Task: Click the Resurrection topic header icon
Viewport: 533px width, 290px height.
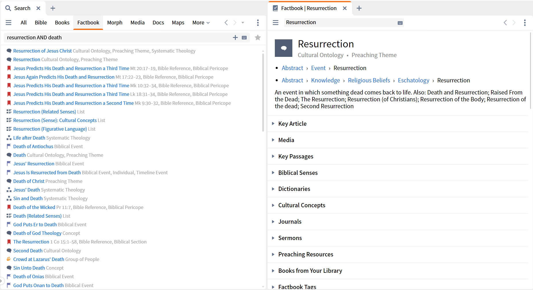Action: (283, 48)
